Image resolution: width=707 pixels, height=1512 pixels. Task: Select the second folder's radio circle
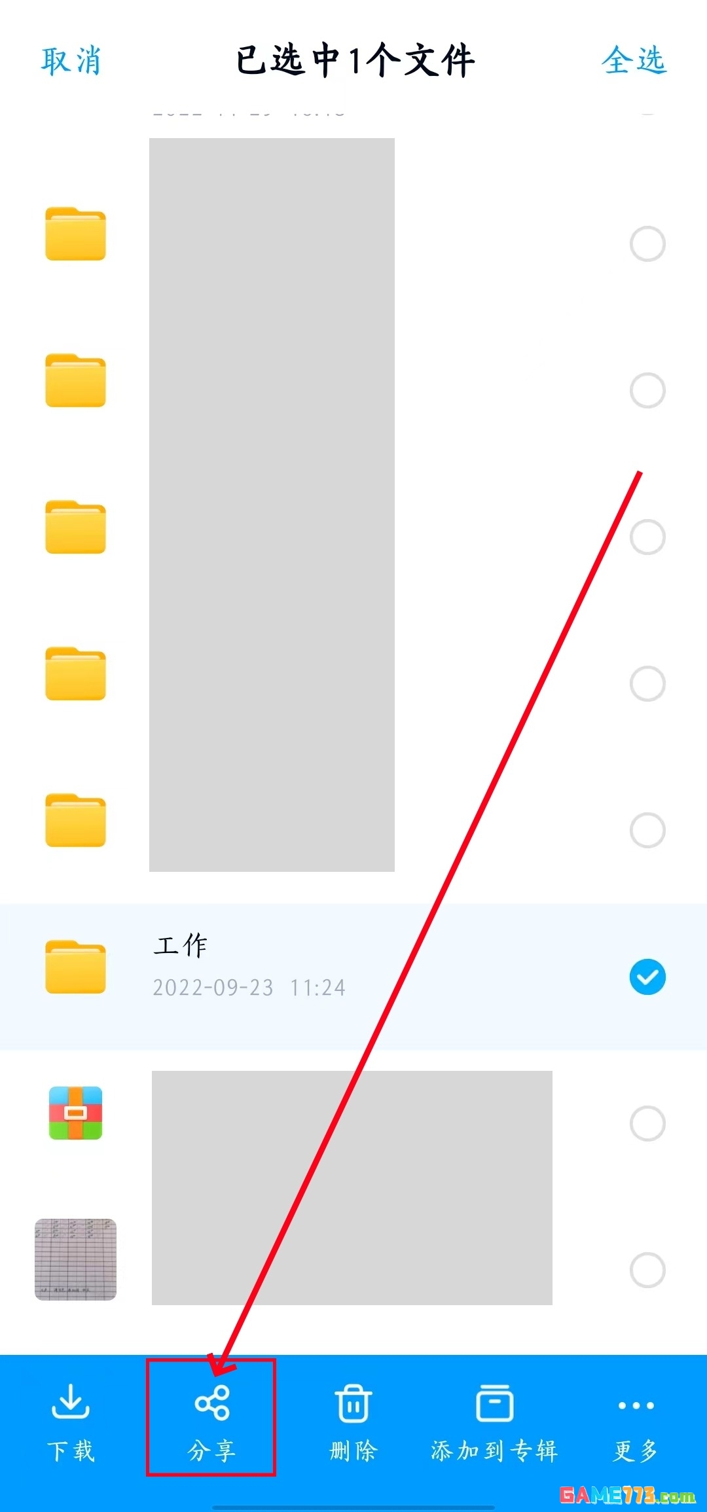647,390
